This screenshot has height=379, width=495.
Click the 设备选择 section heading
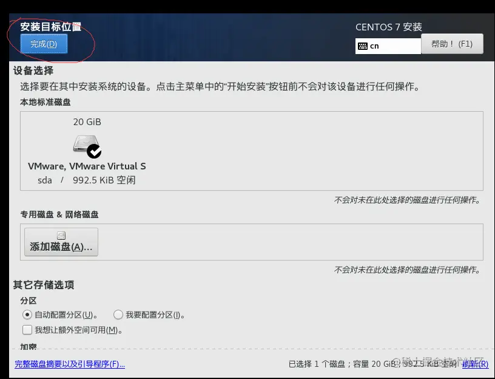point(33,70)
